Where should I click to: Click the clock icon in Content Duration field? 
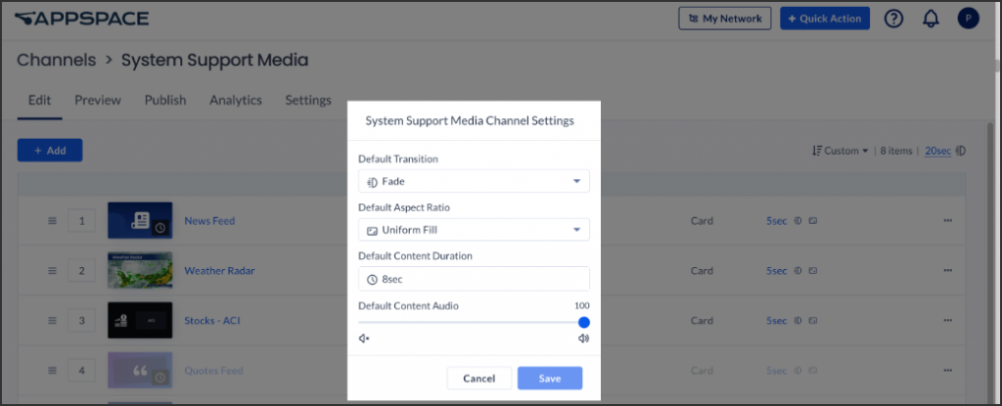point(372,280)
